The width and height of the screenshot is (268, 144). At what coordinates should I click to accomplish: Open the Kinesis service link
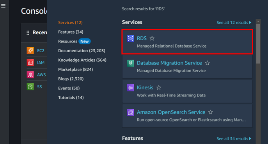(145, 87)
